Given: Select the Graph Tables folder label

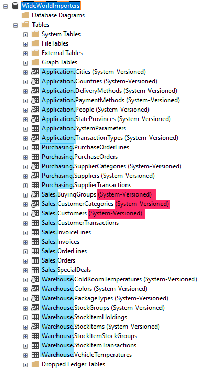Looking at the screenshot, I should [60, 62].
